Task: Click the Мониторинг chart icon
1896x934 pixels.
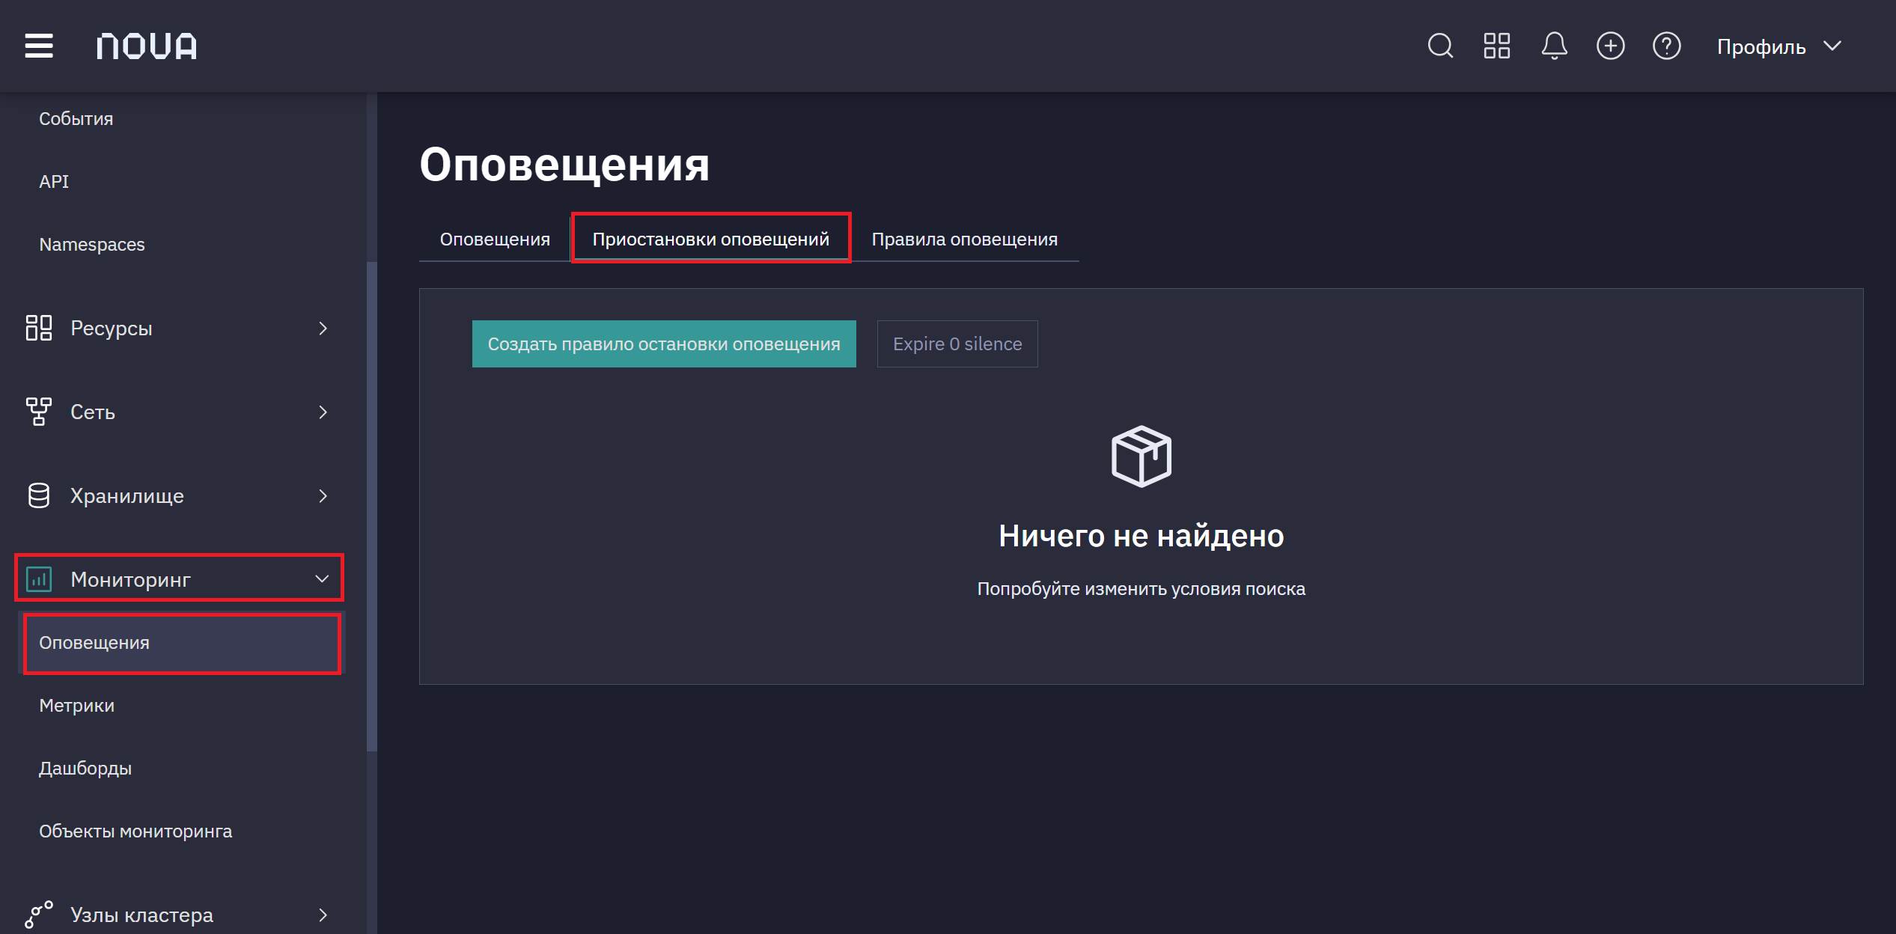Action: pos(39,579)
